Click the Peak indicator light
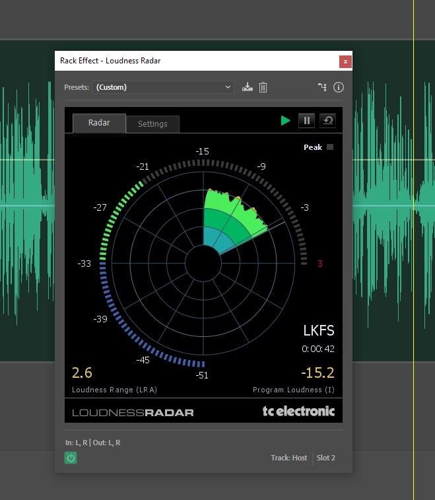This screenshot has height=500, width=435. tap(330, 147)
